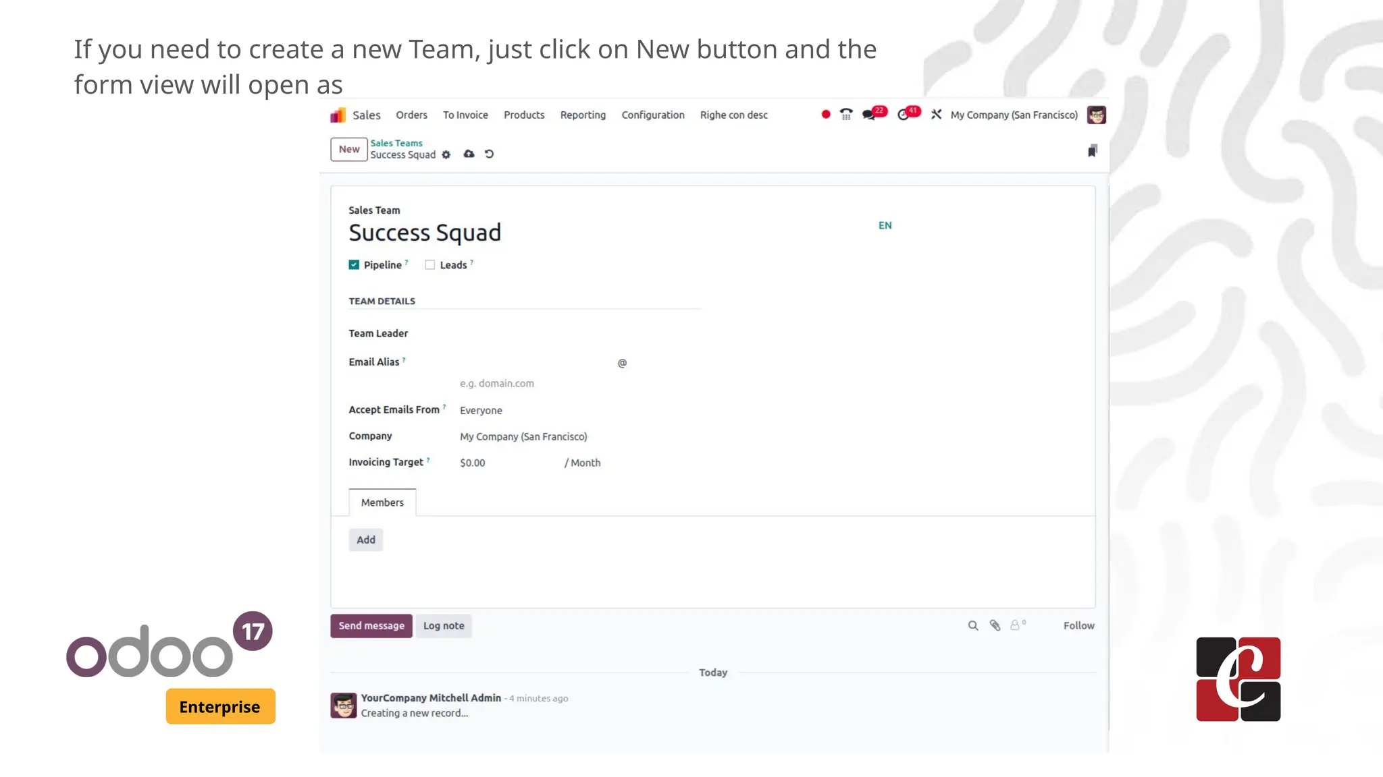Select the Members tab
This screenshot has height=777, width=1383.
[382, 502]
